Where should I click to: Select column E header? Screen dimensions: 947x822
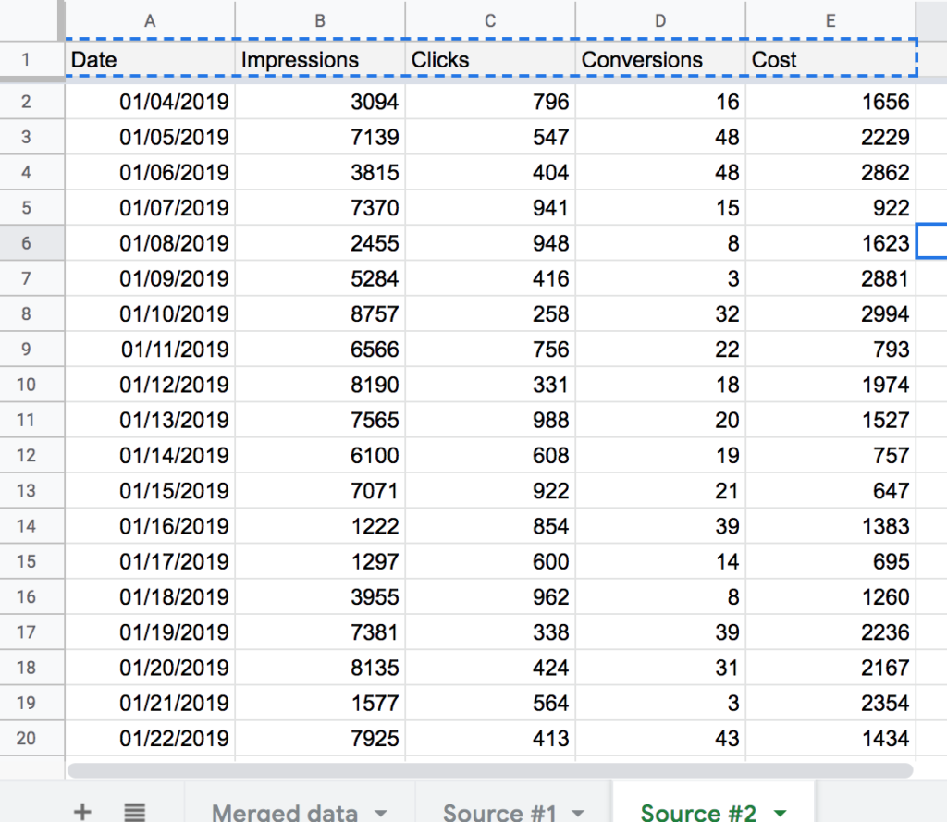pyautogui.click(x=830, y=20)
